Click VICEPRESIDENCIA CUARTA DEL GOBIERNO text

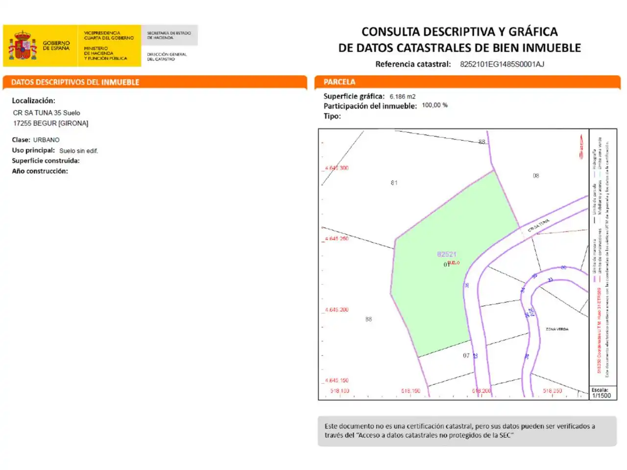pos(109,35)
